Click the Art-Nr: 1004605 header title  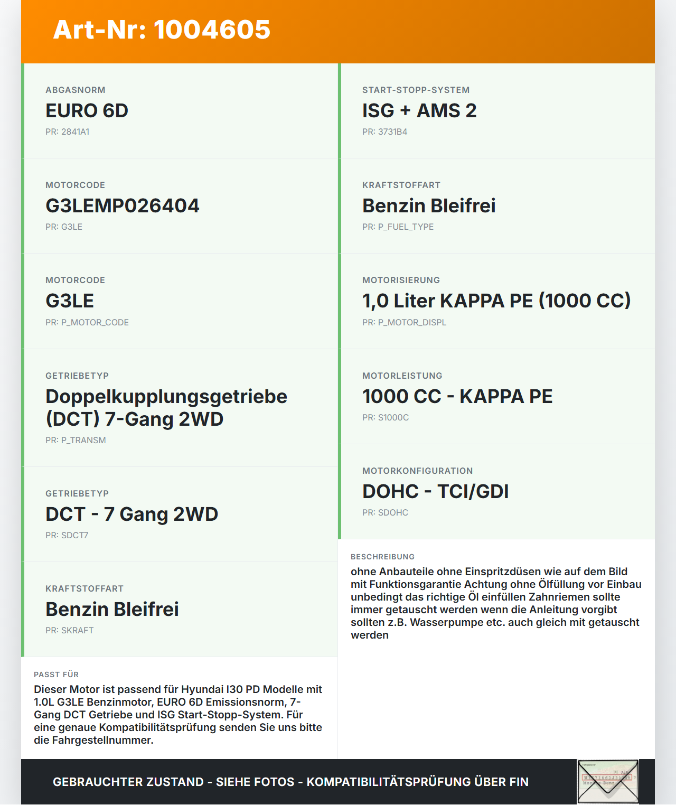coord(162,30)
